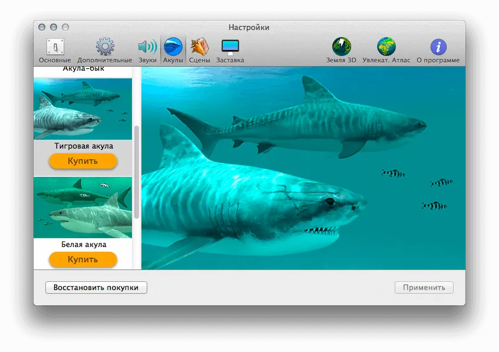The width and height of the screenshot is (499, 352).
Task: Click the Тигровая акула name label
Action: (84, 146)
